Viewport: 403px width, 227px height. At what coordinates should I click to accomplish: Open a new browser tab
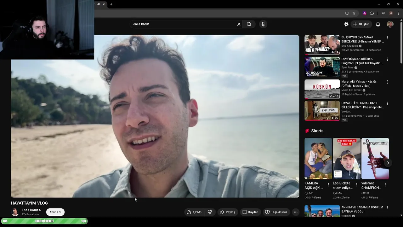(111, 4)
